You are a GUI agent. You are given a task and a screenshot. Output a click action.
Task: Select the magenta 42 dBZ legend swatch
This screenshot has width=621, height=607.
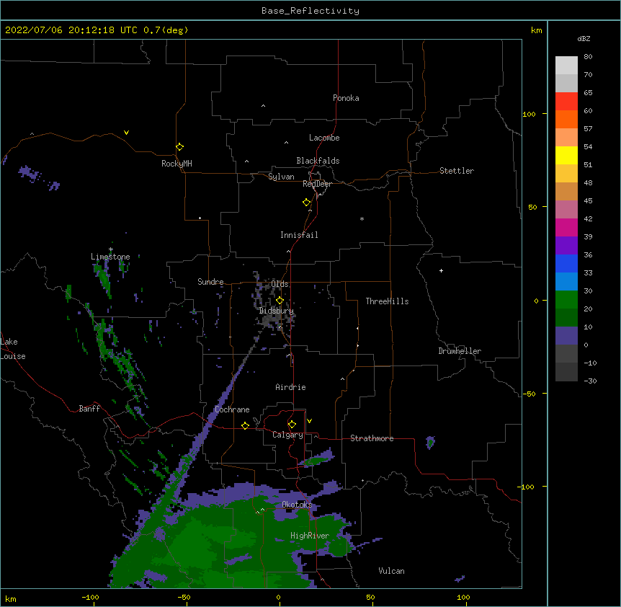click(566, 227)
